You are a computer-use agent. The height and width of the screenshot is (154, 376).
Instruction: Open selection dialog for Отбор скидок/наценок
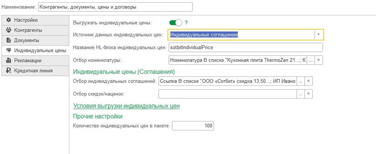click(301, 94)
